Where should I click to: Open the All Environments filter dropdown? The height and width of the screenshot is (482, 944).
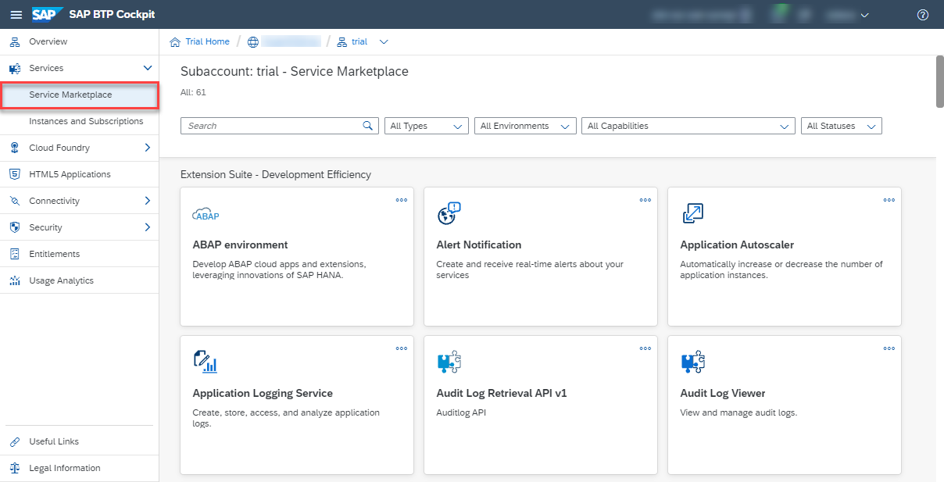(x=525, y=126)
